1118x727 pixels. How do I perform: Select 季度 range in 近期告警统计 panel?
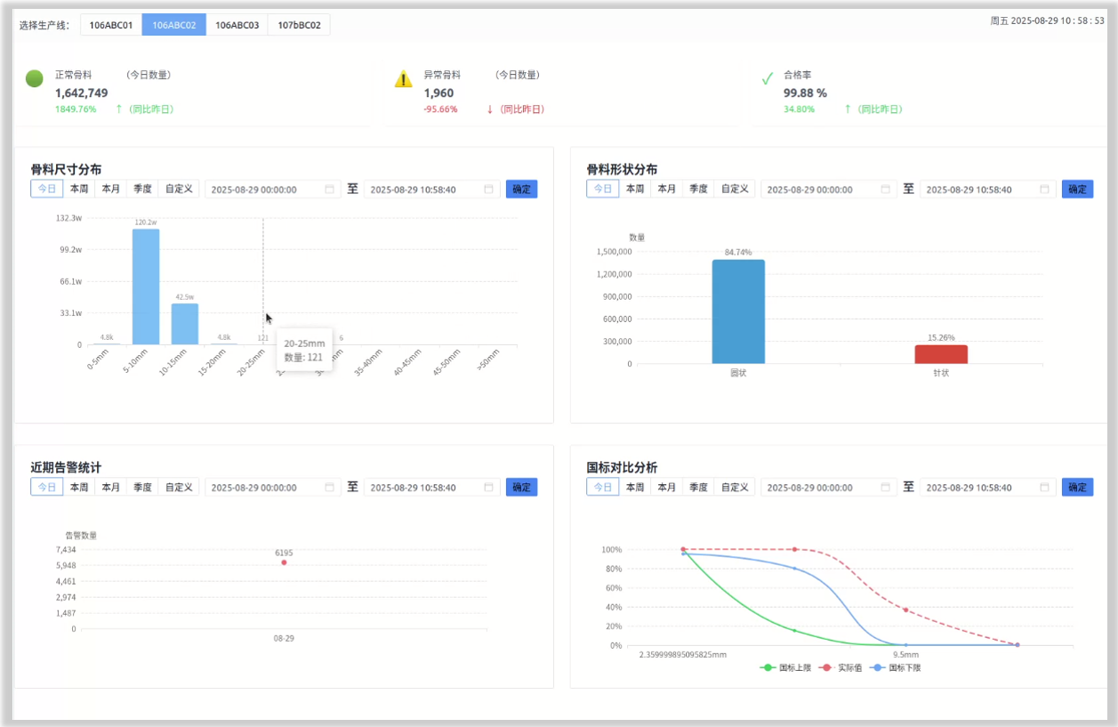142,487
